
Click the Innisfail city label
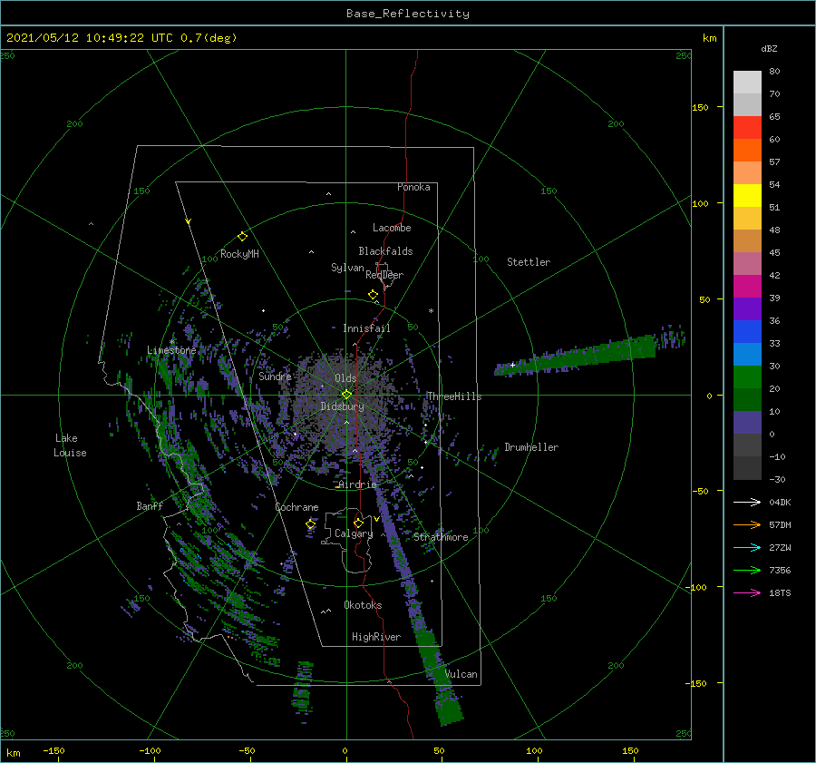click(366, 328)
